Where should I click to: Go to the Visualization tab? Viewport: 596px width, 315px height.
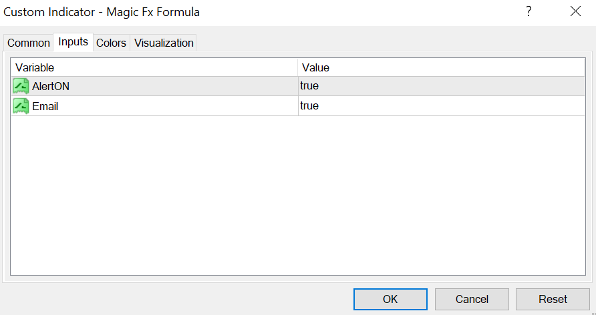pyautogui.click(x=164, y=43)
